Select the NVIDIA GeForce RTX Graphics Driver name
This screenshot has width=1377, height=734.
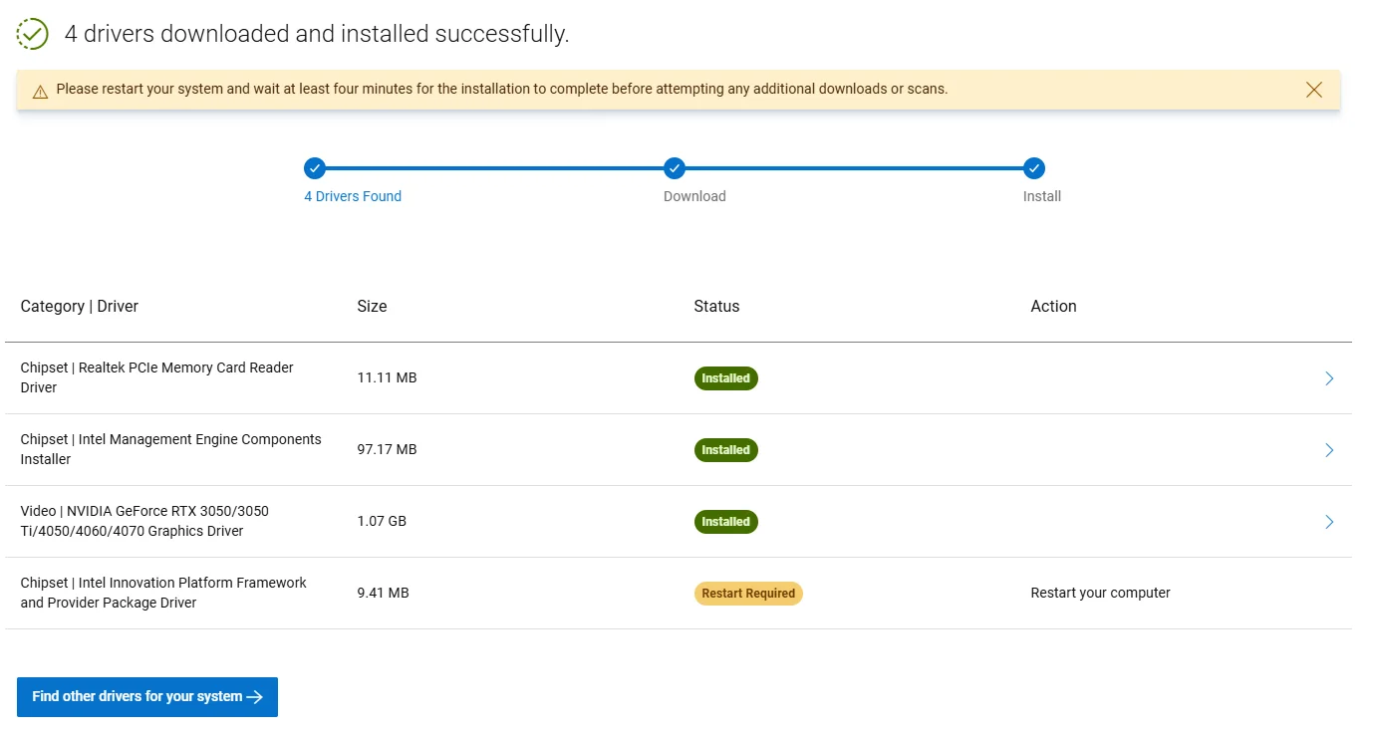click(x=144, y=522)
